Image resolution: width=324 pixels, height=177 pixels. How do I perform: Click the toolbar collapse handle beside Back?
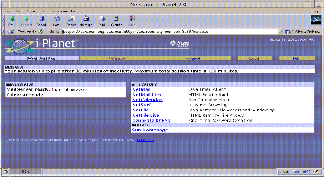point(3,21)
